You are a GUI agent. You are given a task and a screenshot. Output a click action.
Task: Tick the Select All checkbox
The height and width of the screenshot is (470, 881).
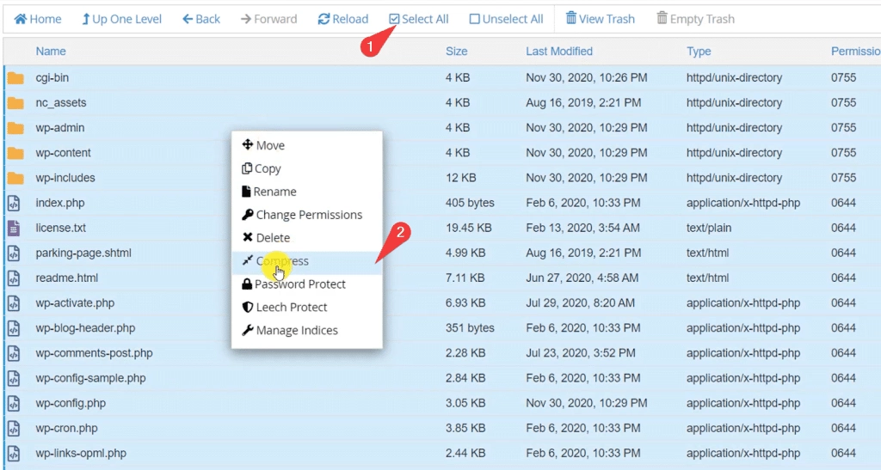(x=394, y=19)
